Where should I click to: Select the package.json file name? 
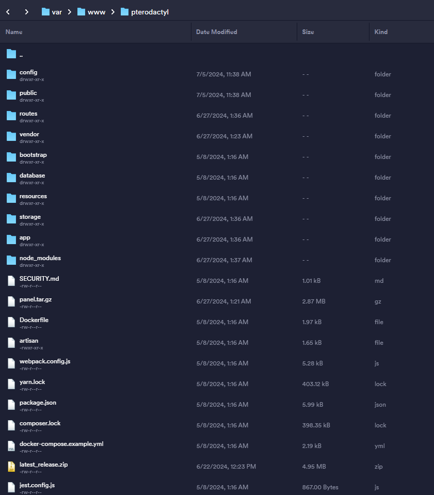pyautogui.click(x=38, y=403)
